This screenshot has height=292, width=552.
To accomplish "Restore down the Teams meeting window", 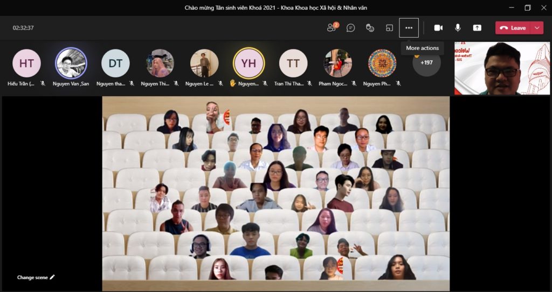I will coord(527,8).
